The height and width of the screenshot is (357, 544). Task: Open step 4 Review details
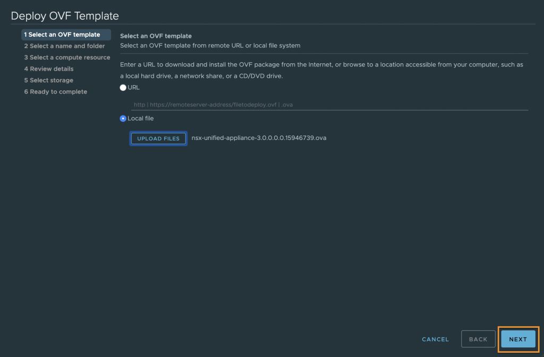pos(48,69)
